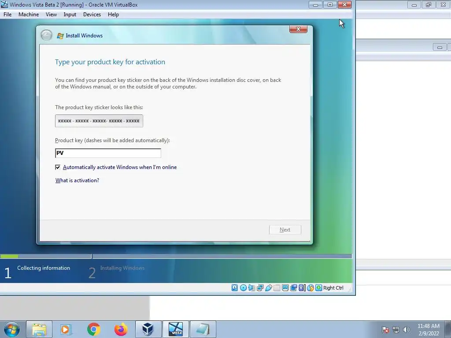The height and width of the screenshot is (338, 451).
Task: Switch to VirtualBox Manager taskbar button
Action: click(148, 329)
